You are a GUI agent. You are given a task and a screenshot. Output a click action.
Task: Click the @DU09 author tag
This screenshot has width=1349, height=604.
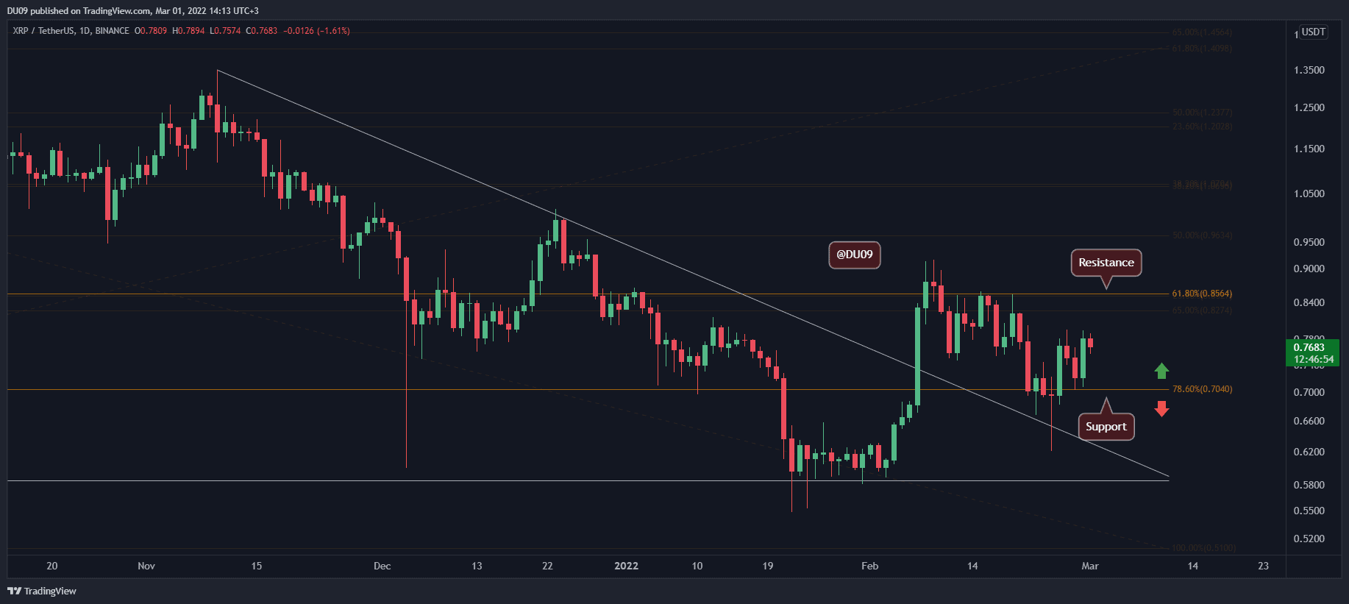(854, 255)
